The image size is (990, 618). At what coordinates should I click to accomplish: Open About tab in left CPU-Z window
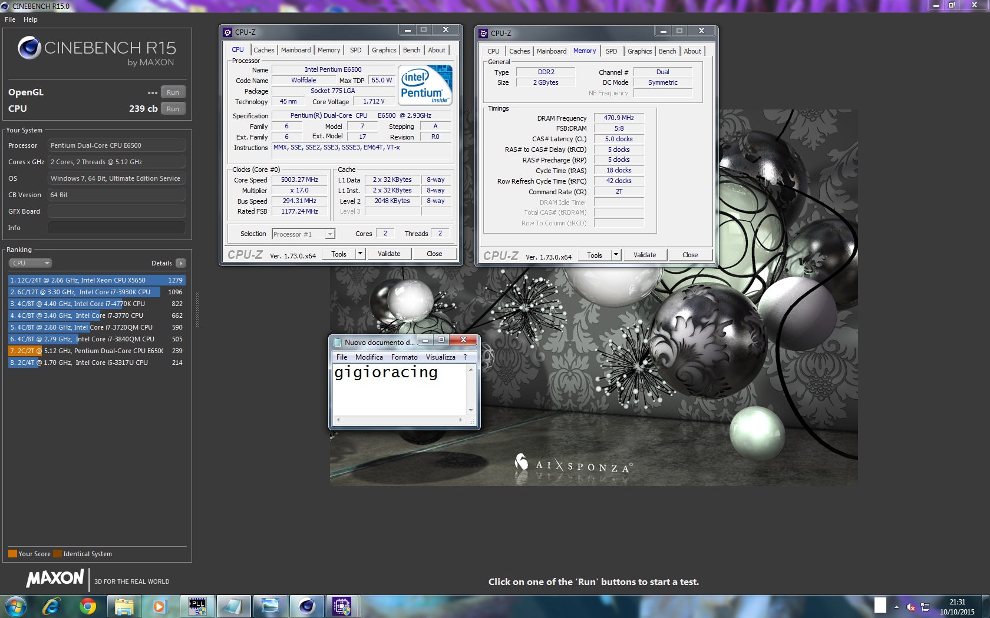pyautogui.click(x=437, y=50)
